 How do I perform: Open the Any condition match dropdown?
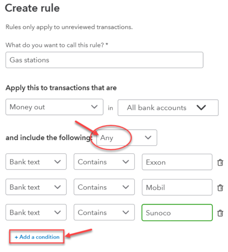click(x=127, y=138)
